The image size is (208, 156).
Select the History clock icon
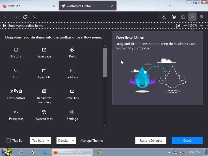click(16, 50)
